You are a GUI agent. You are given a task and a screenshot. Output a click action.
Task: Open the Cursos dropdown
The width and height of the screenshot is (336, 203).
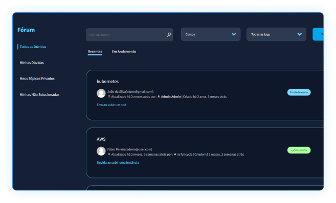tap(211, 34)
